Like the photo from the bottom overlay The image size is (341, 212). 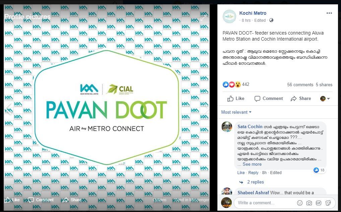pyautogui.click(x=12, y=200)
